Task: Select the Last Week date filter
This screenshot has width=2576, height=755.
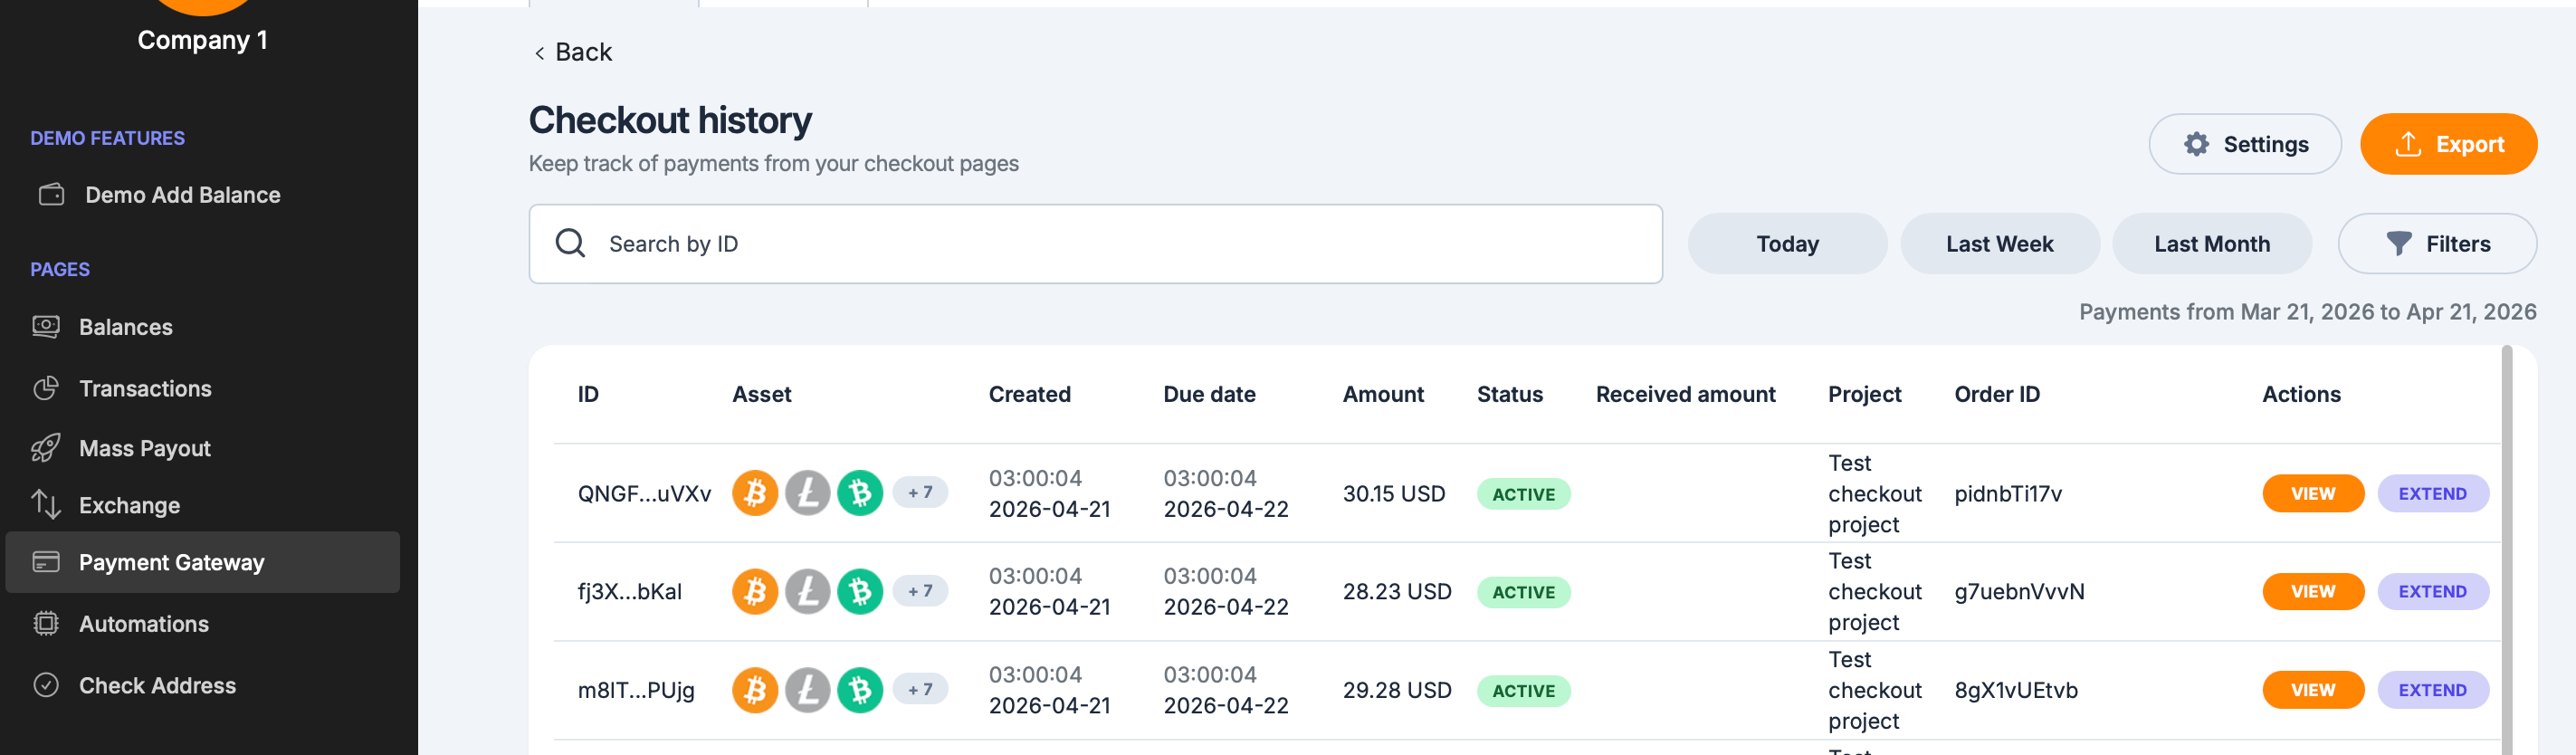Action: click(1999, 244)
